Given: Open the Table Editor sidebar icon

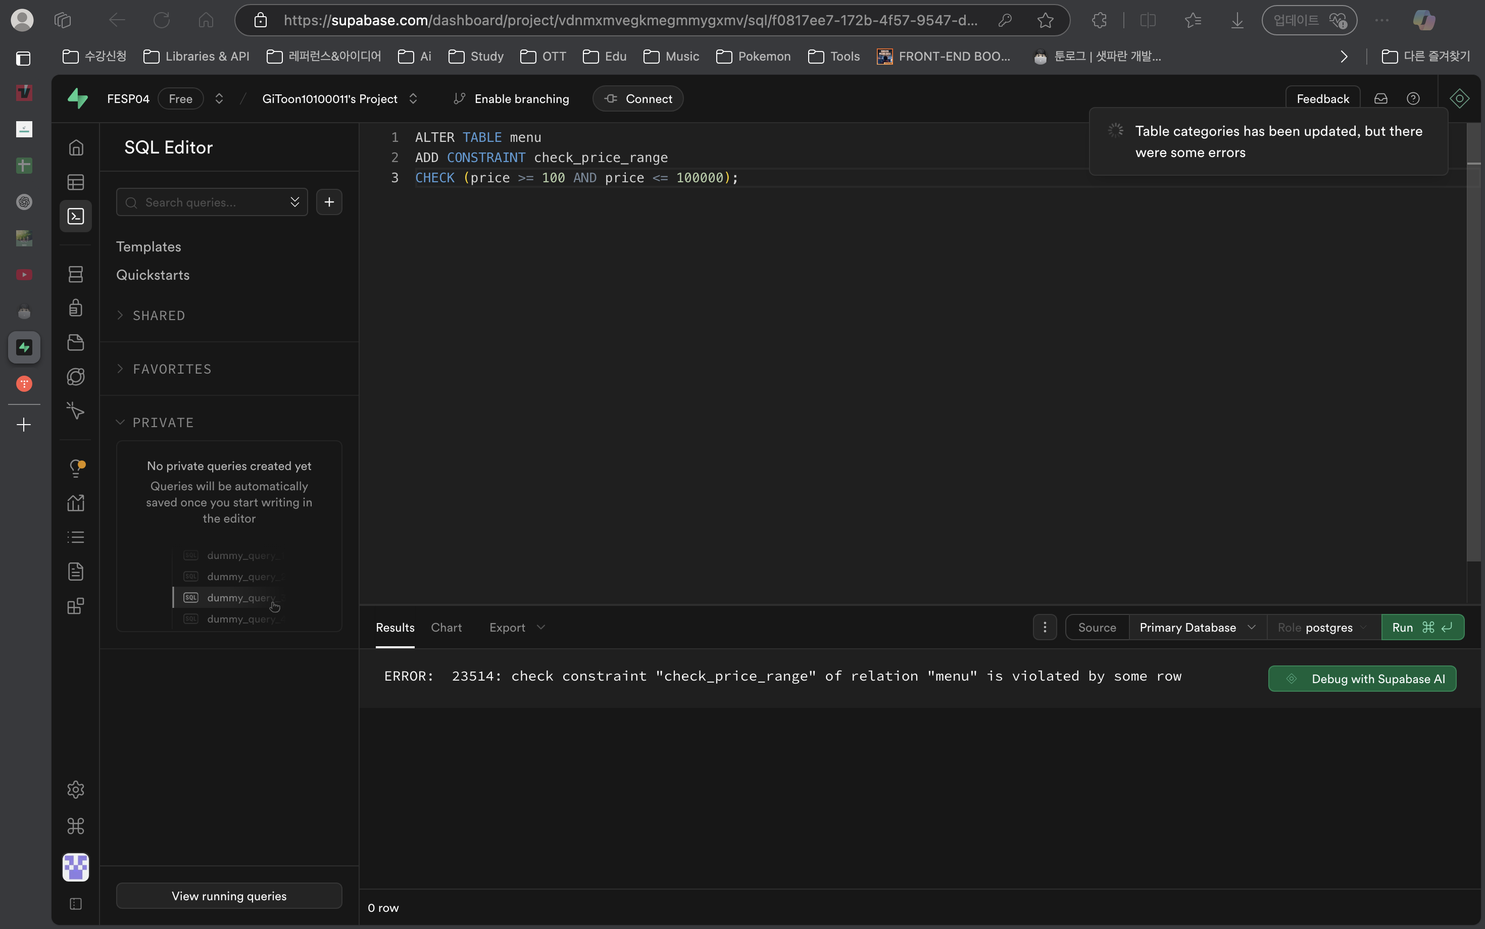Looking at the screenshot, I should pos(76,182).
